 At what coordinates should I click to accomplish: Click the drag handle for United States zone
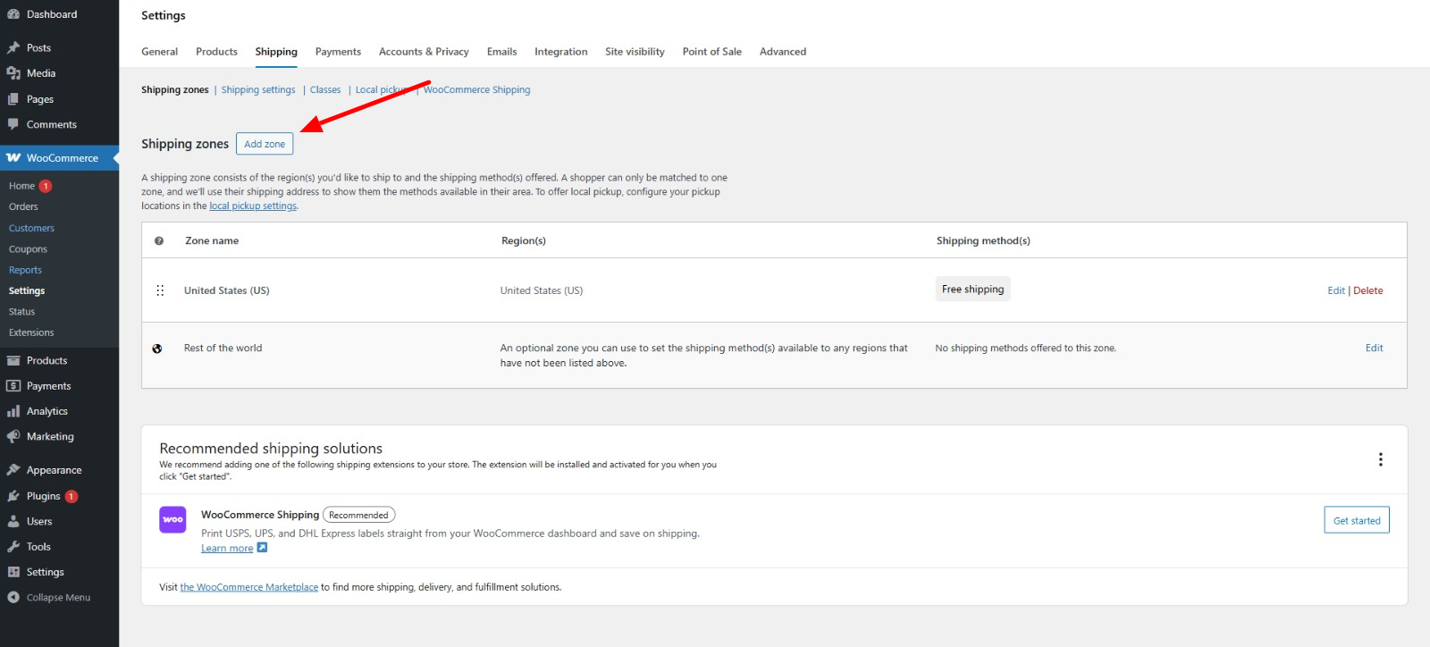click(x=160, y=290)
